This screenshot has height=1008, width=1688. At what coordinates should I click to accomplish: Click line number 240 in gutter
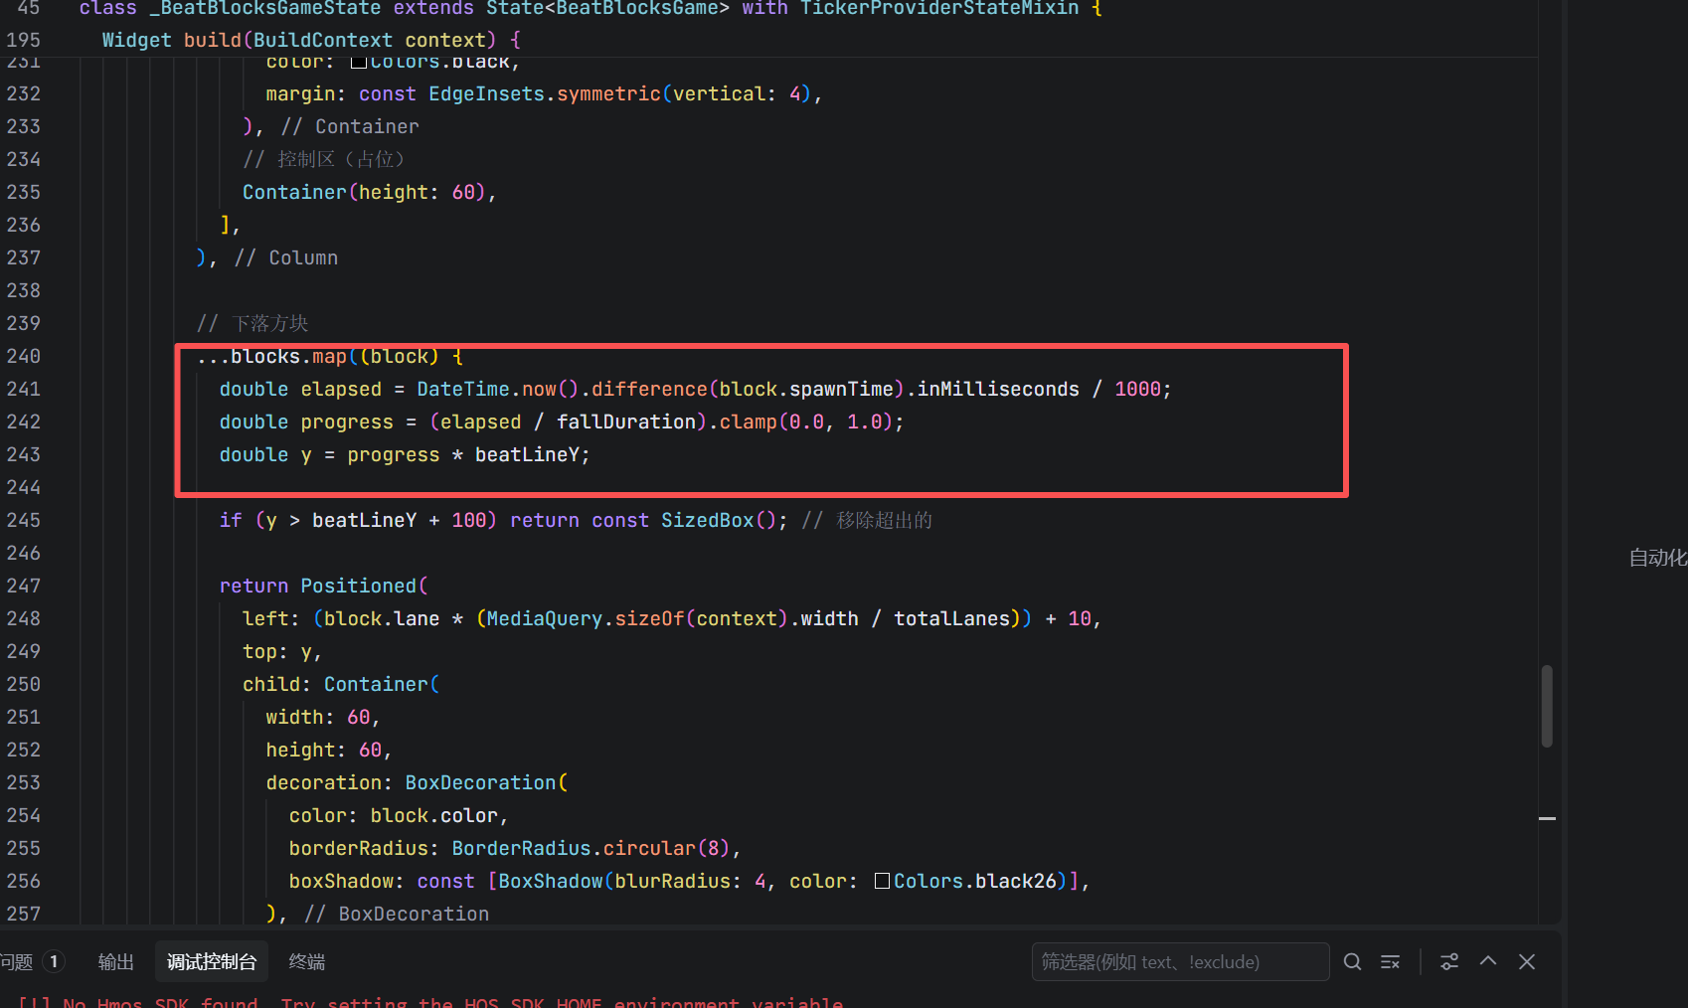[23, 356]
